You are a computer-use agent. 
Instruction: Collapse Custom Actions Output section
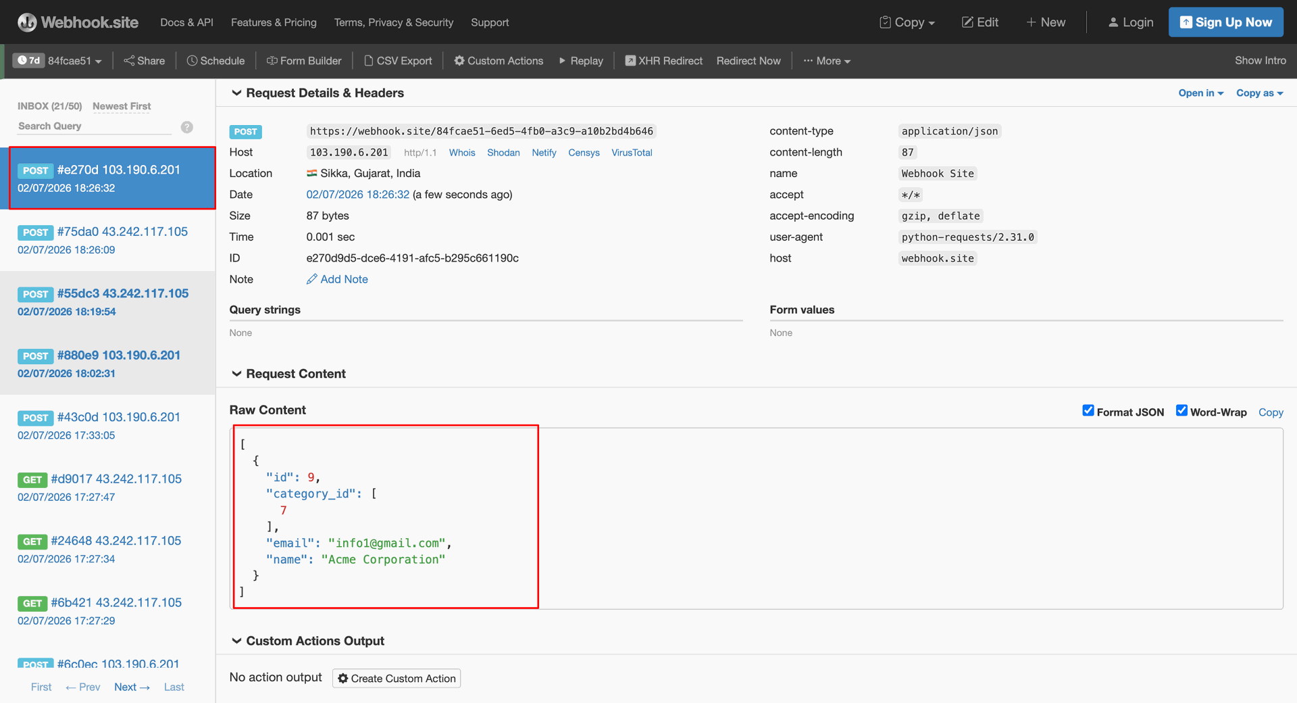[307, 641]
